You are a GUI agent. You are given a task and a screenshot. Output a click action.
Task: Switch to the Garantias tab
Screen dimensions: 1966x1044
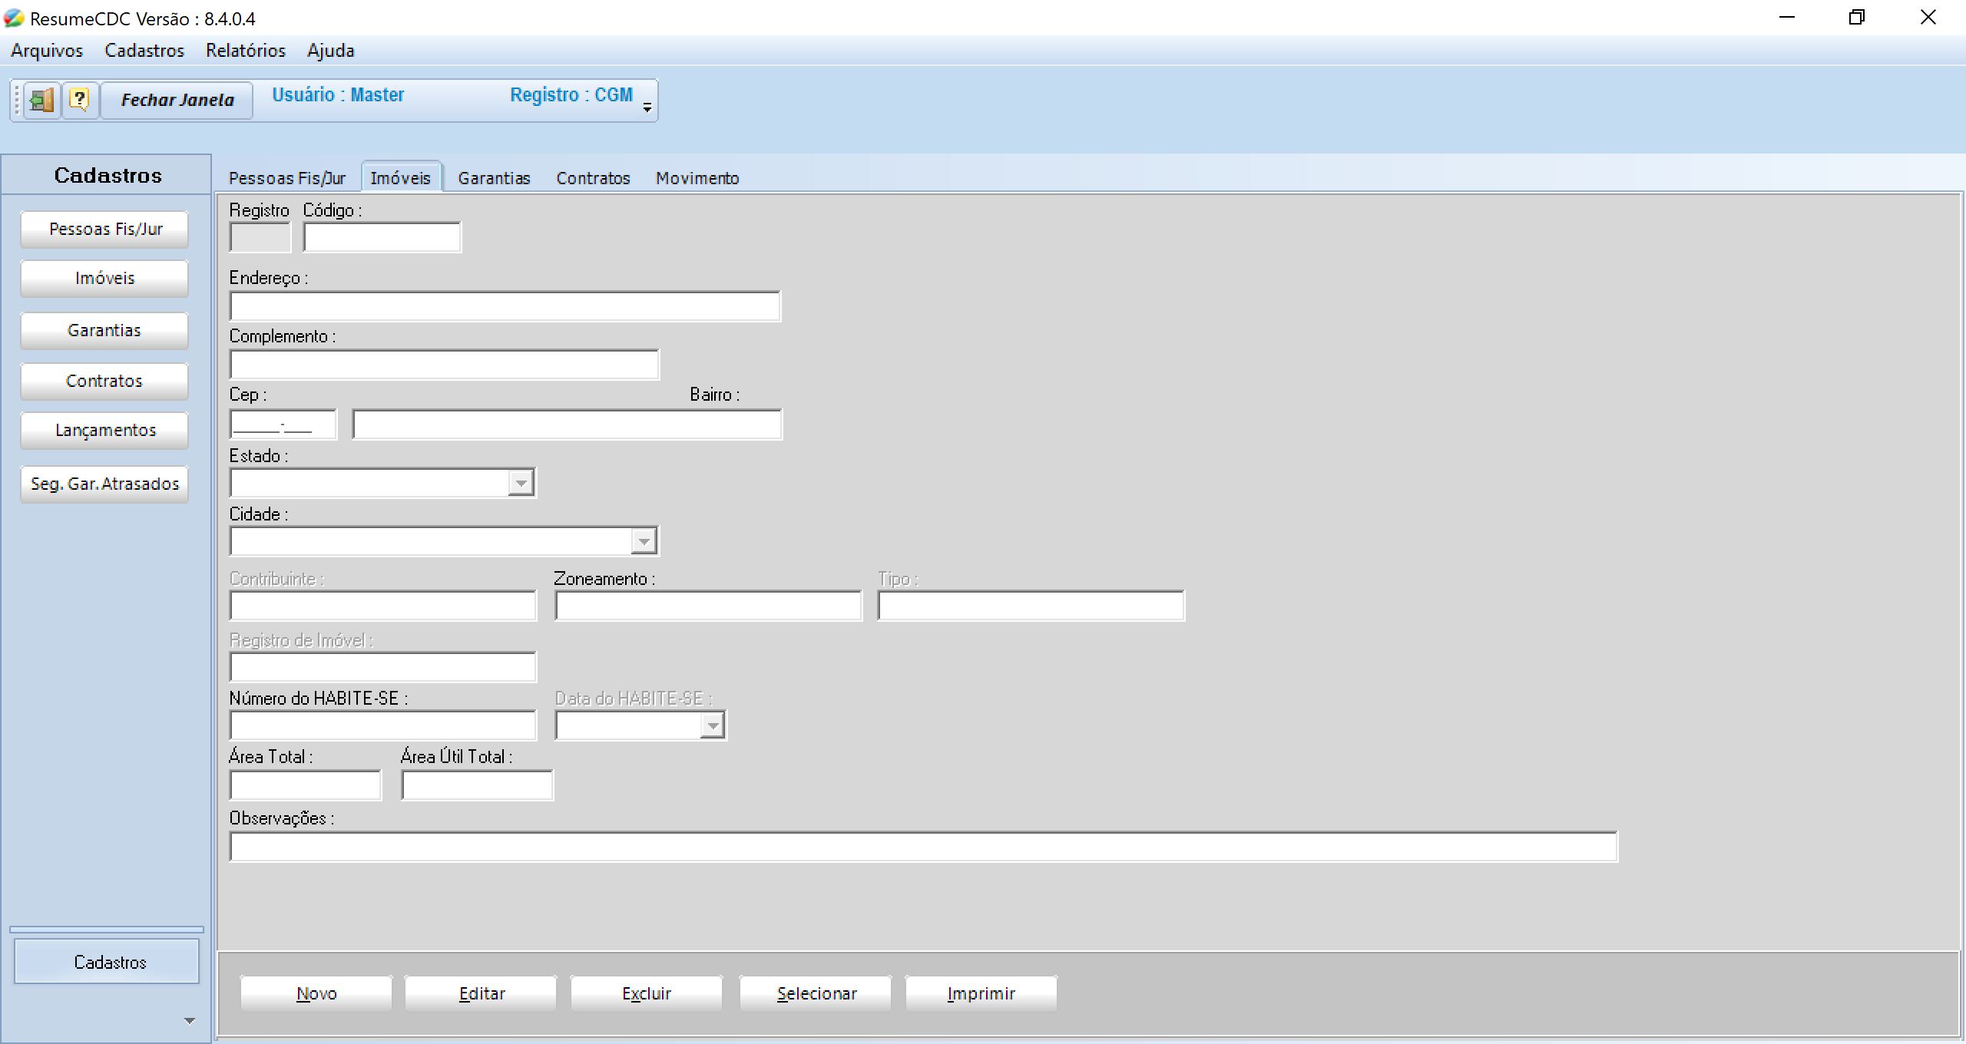(494, 178)
